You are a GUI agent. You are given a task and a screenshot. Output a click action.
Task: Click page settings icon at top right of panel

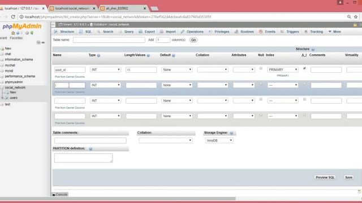355,25
